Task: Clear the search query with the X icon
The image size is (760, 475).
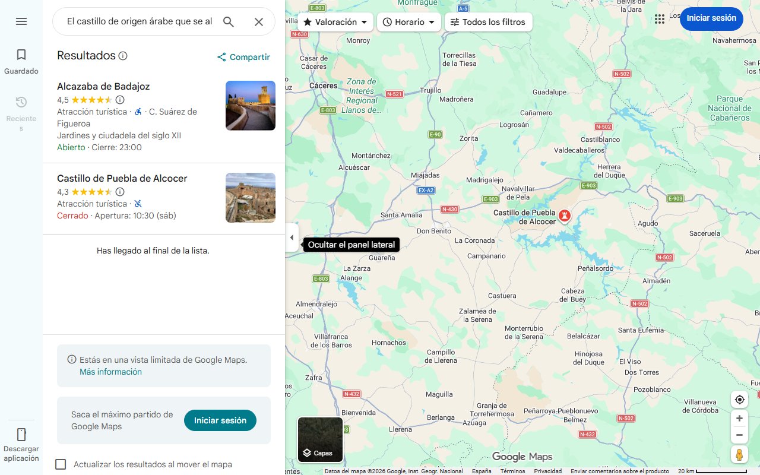Action: [x=259, y=21]
